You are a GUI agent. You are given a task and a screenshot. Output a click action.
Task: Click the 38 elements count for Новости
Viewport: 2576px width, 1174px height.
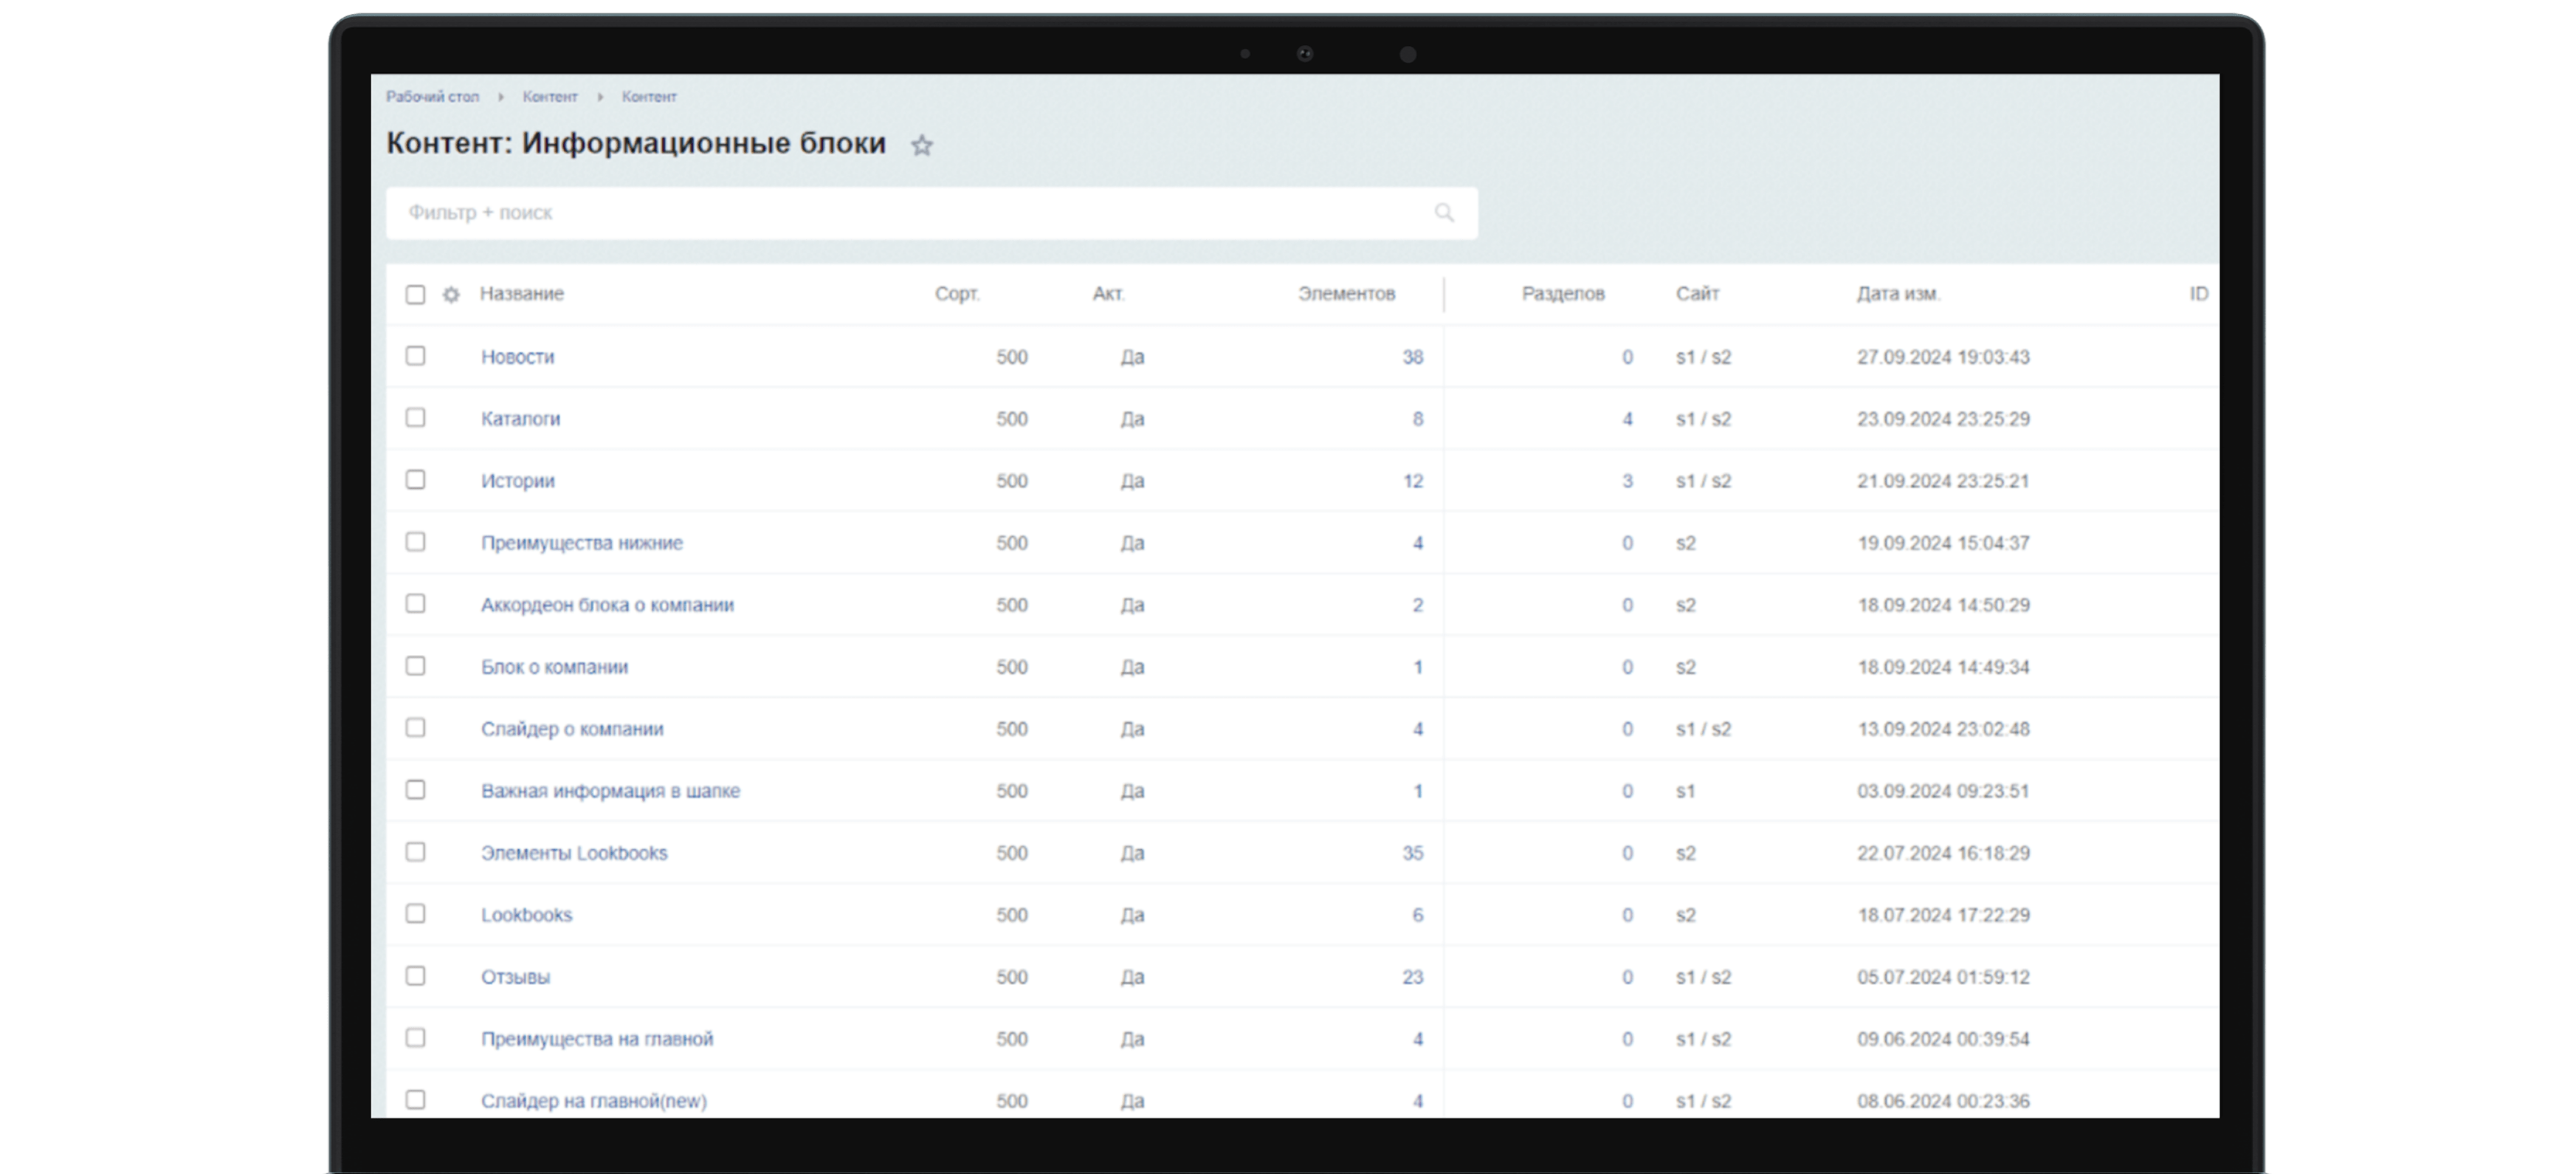(1411, 357)
